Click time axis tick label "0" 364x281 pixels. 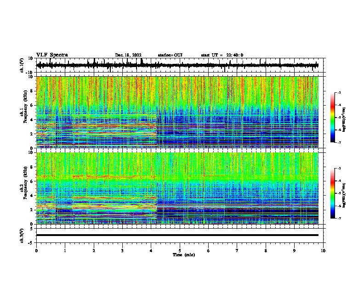coord(36,251)
